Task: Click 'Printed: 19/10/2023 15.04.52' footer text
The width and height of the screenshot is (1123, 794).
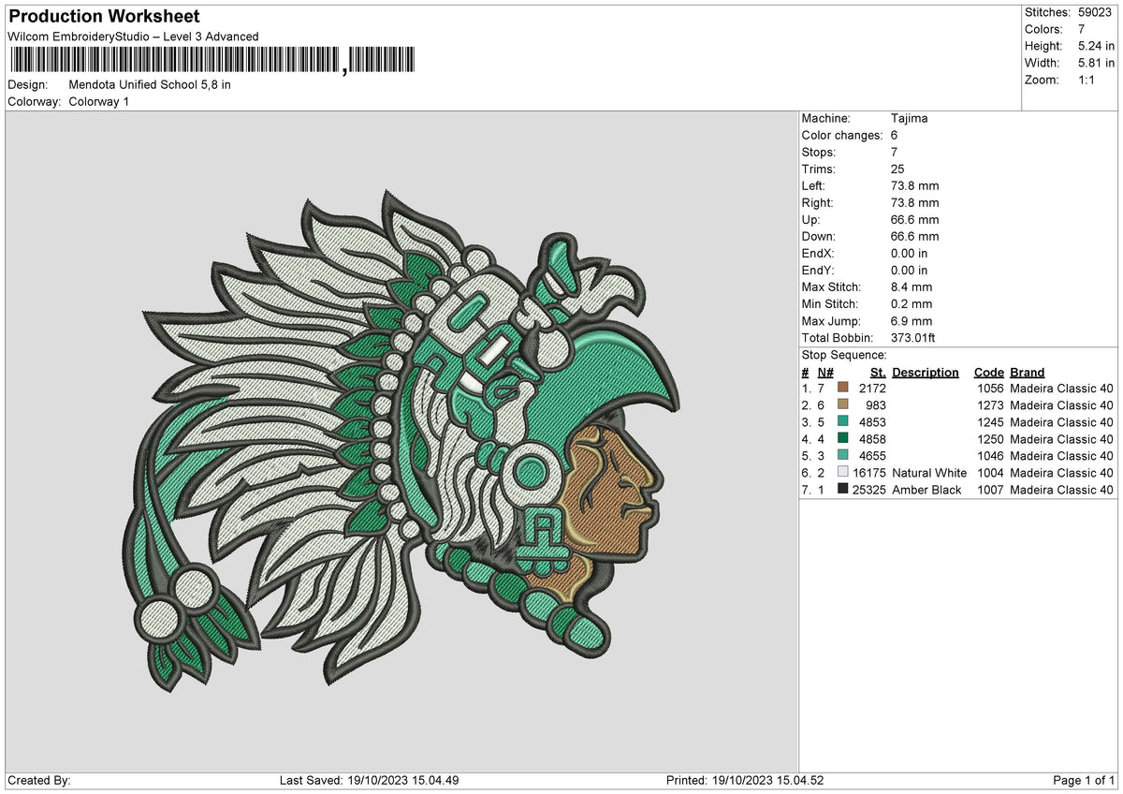Action: click(745, 781)
